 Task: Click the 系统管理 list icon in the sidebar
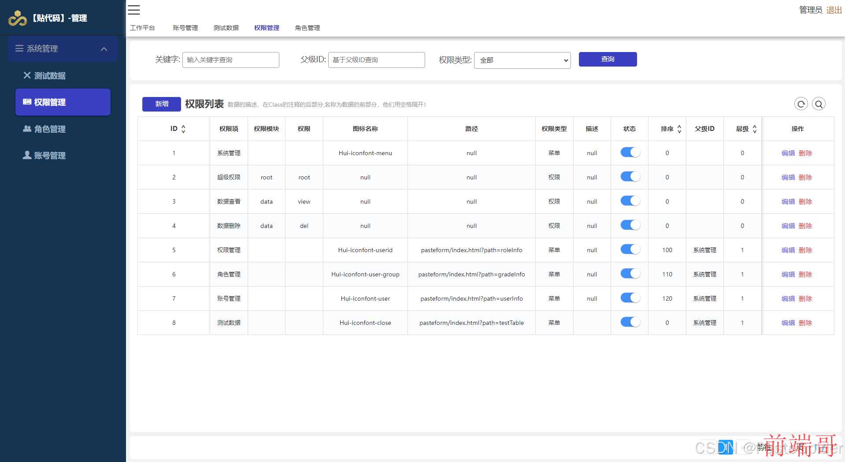pyautogui.click(x=19, y=48)
